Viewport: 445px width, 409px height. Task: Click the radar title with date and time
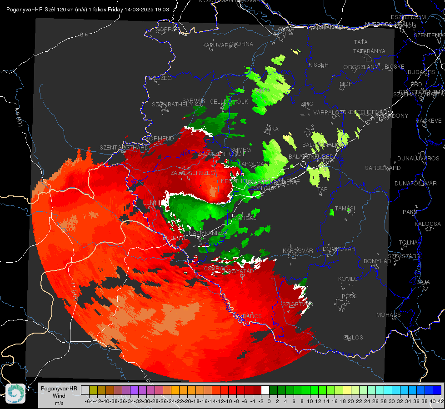pyautogui.click(x=87, y=10)
